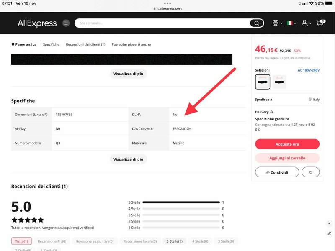Expand specifications with Visualizza di più
The width and height of the screenshot is (335, 251).
[x=128, y=159]
